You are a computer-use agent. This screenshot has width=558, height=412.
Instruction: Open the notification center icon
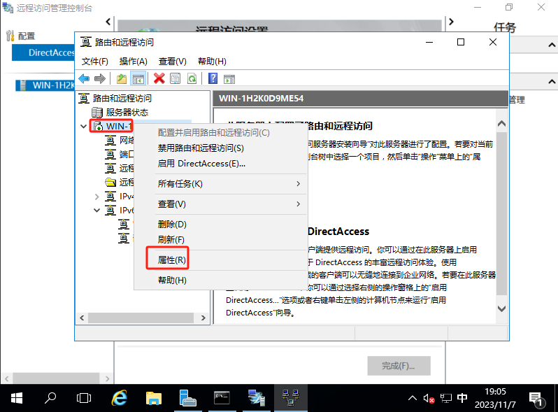tap(536, 399)
